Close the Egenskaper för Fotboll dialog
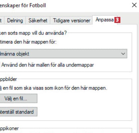 tap(134, 5)
